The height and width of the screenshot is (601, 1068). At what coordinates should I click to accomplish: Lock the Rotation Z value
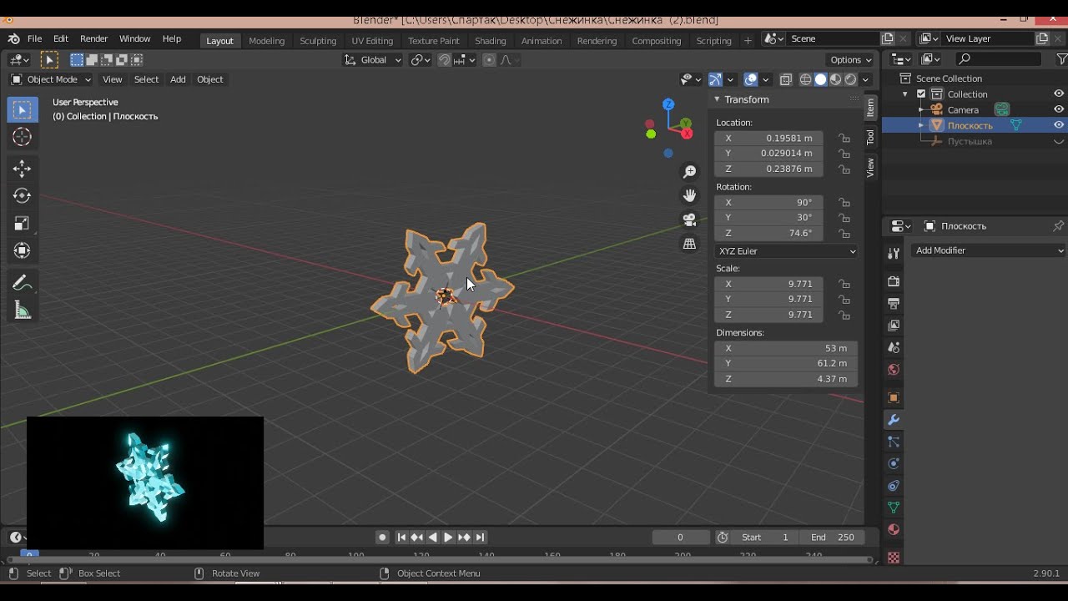point(844,234)
